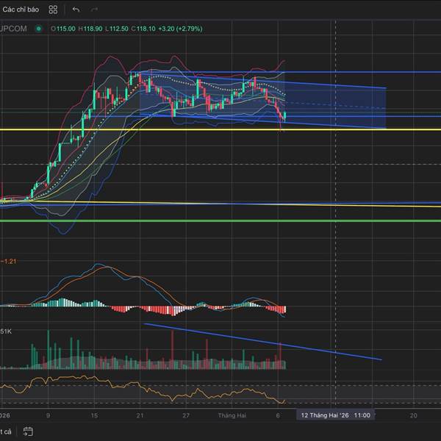The height and width of the screenshot is (441, 441).
Task: Select the blue trend line over volume bars
Action: [262, 342]
